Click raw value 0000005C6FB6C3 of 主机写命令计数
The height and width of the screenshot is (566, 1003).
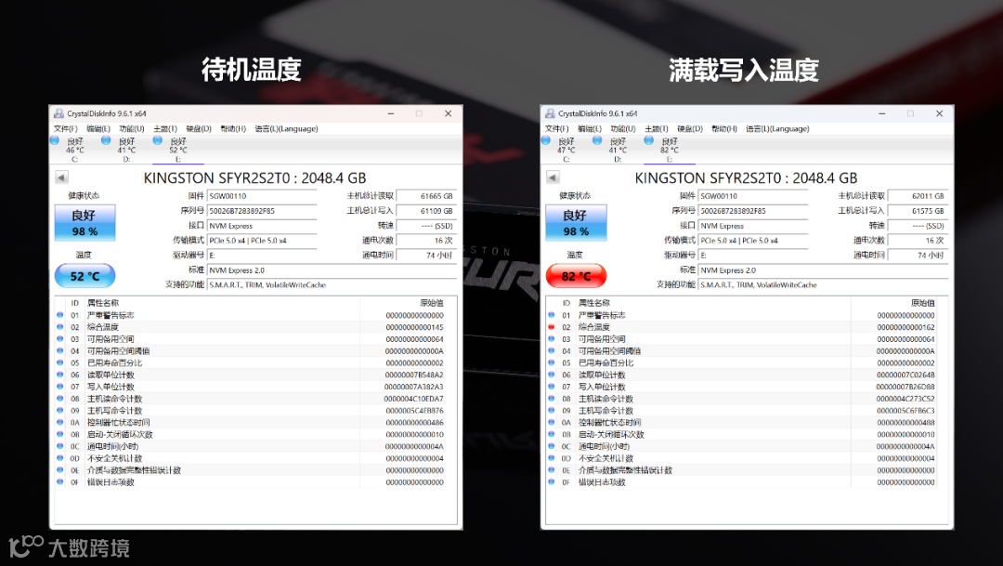click(x=905, y=411)
